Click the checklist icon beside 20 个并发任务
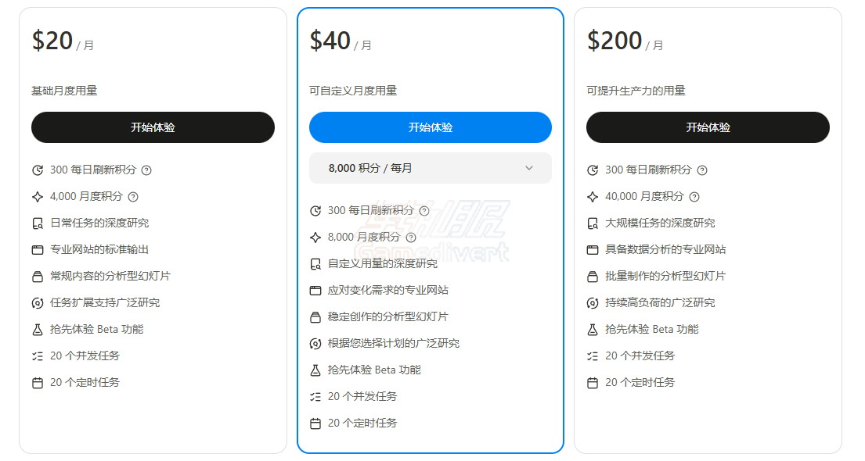The width and height of the screenshot is (865, 461). (x=37, y=356)
